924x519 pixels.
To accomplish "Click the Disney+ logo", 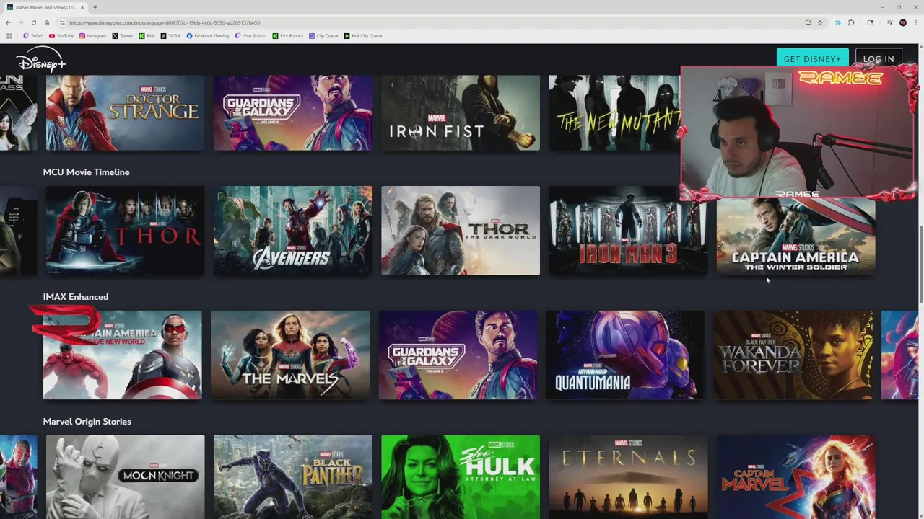I will click(x=41, y=59).
